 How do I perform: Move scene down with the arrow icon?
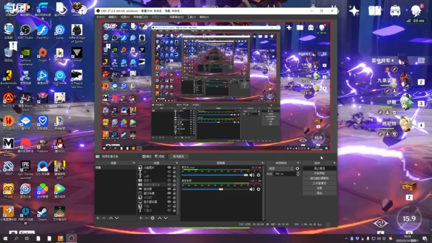pyautogui.click(x=117, y=218)
